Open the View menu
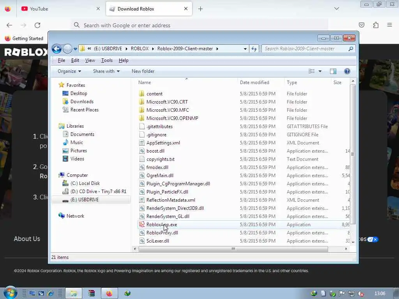This screenshot has height=299, width=399. coord(90,60)
